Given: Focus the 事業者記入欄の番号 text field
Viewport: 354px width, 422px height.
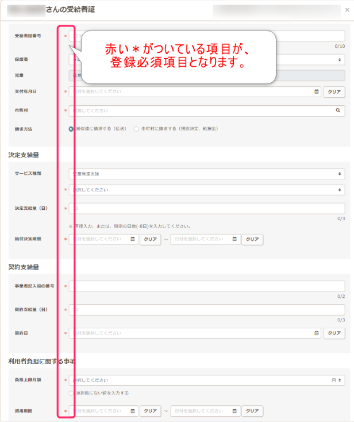Looking at the screenshot, I should 207,286.
